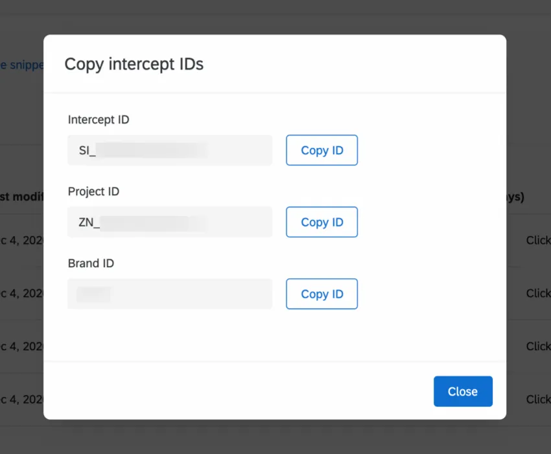Click the bottom row's Click link
This screenshot has width=551, height=454.
539,399
